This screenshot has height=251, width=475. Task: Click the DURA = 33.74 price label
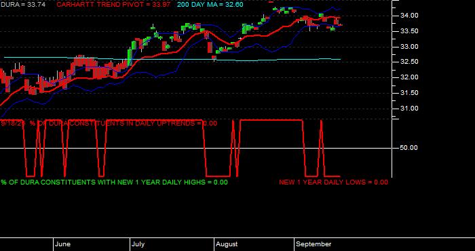(22, 5)
